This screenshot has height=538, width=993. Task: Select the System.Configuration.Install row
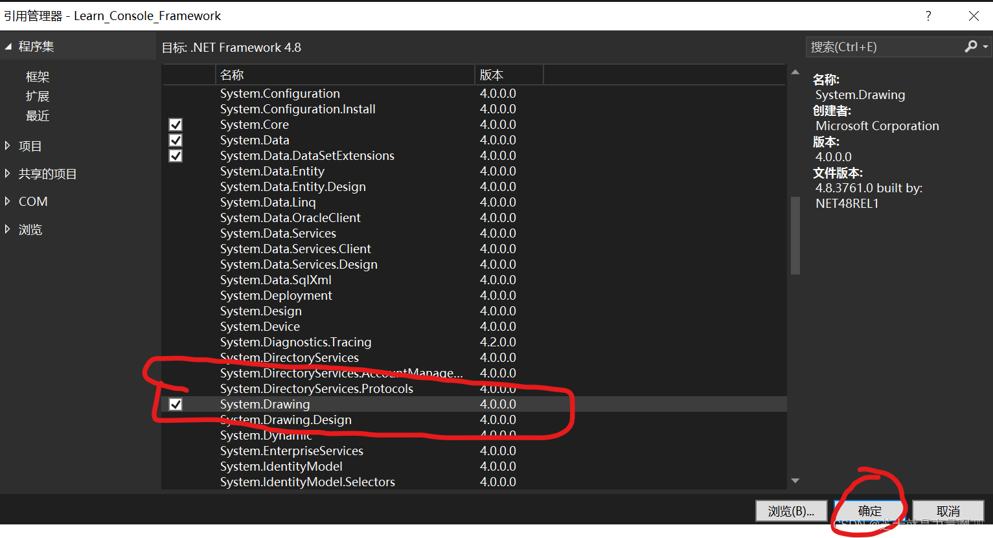474,109
